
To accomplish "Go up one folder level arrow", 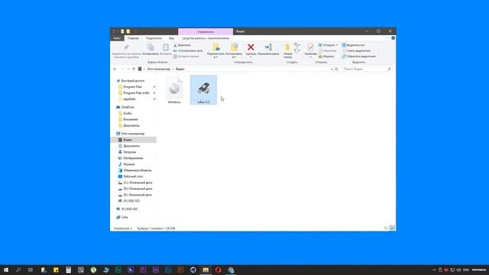I will 134,69.
